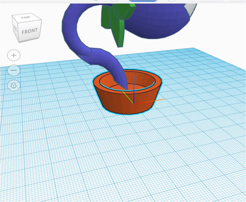Select the green leaf shape
Viewport: 246px width, 202px height.
tap(118, 25)
